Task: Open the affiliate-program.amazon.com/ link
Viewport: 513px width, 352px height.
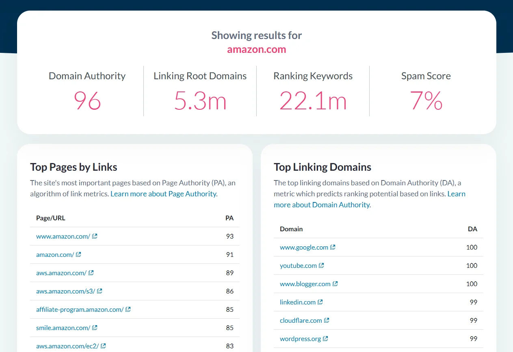Action: tap(80, 309)
